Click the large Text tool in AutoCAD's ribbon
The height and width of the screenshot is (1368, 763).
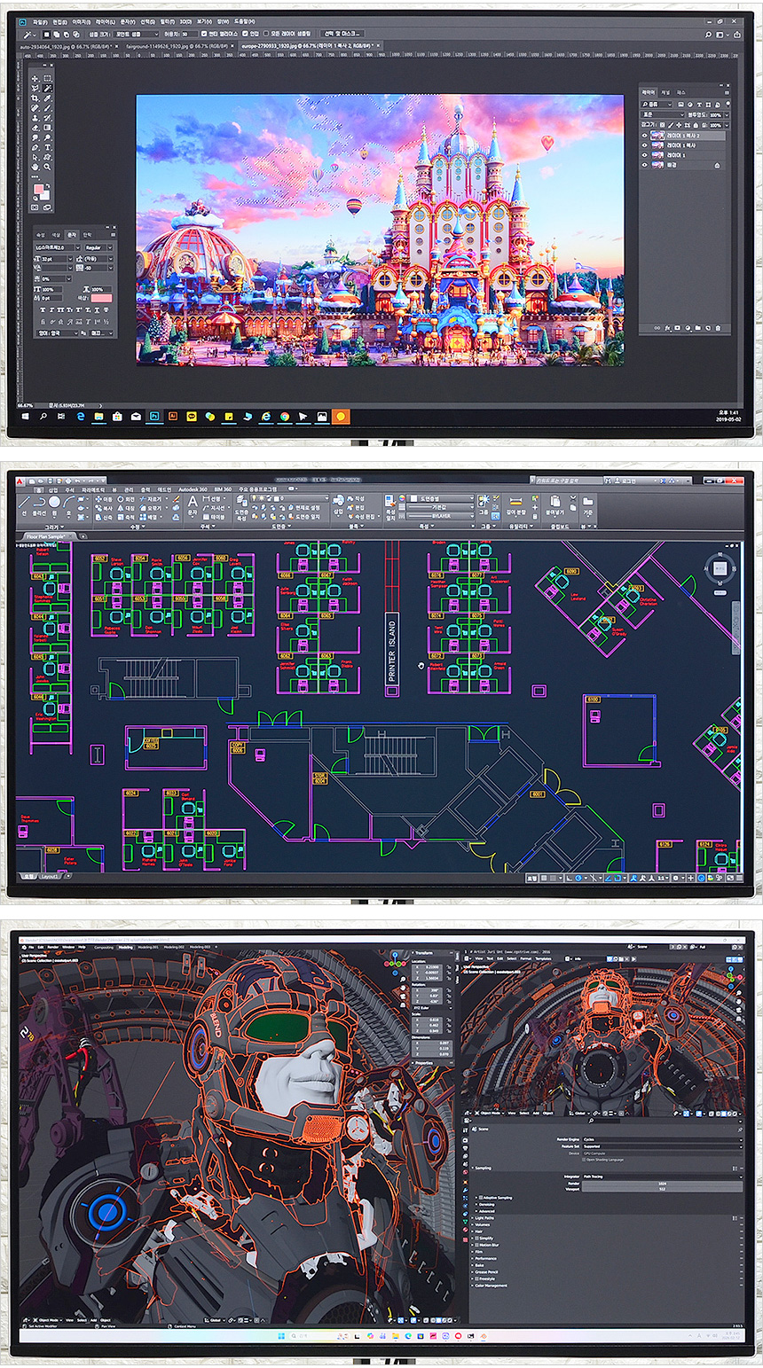click(193, 503)
